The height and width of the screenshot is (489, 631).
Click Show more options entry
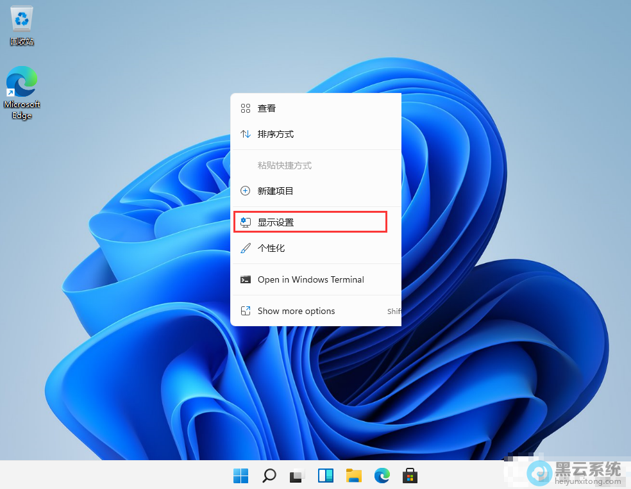296,311
